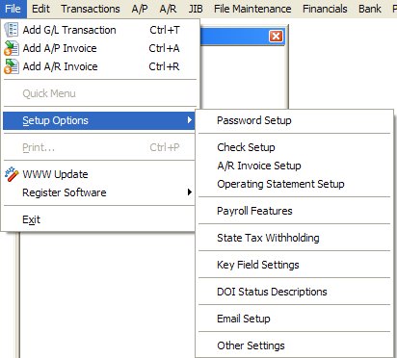Open Operating Statement Setup

295,184
